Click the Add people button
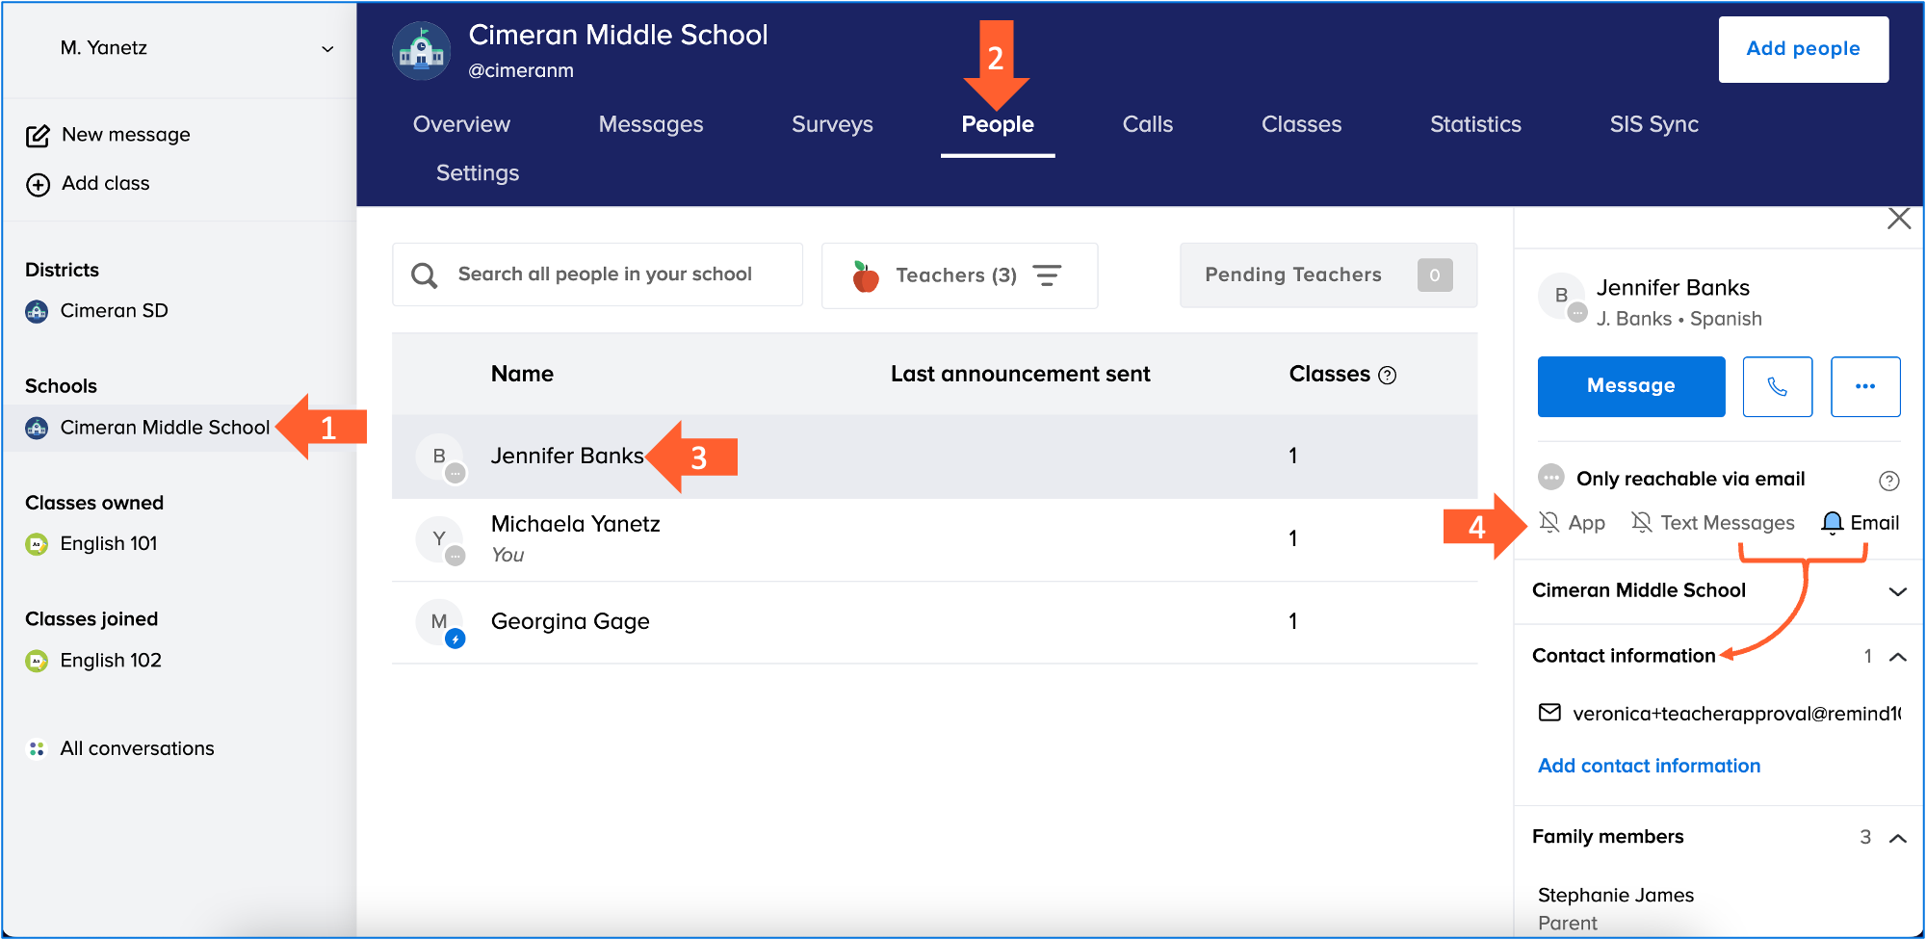Viewport: 1926px width, 940px height. (x=1803, y=49)
